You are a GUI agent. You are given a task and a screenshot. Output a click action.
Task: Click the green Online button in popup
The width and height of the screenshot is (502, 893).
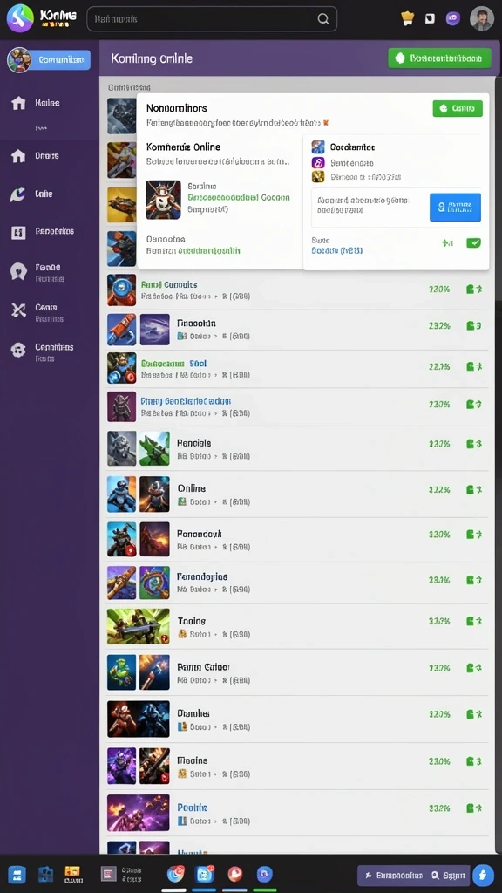(458, 108)
